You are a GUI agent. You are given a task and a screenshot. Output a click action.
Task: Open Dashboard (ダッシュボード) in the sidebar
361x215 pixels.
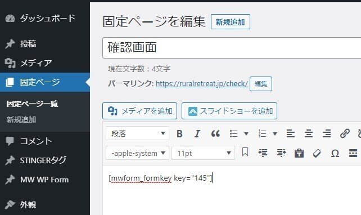[x=45, y=18]
